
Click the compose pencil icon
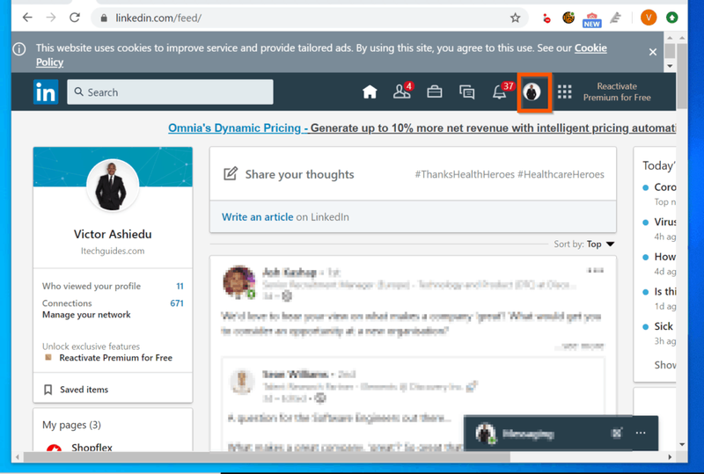tap(231, 173)
